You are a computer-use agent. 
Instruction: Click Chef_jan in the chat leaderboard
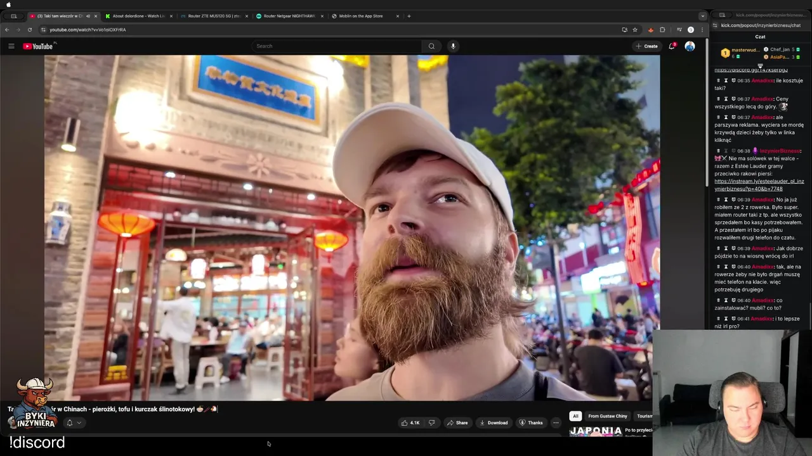[780, 49]
